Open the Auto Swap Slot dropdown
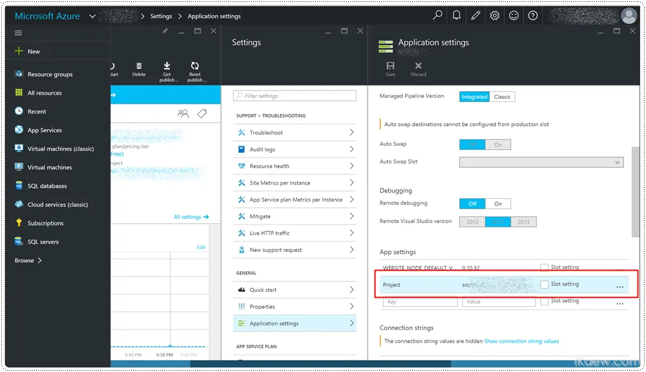Screen dimensions: 646x372 click(541, 162)
